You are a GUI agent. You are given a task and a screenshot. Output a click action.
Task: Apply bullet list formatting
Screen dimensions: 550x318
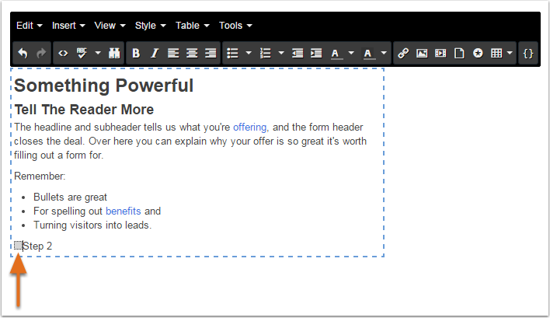coord(232,54)
